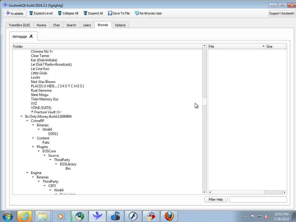
Task: Close the damaggge browse tab
Action: tap(31, 36)
